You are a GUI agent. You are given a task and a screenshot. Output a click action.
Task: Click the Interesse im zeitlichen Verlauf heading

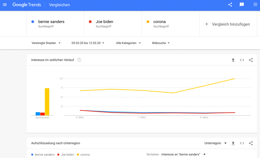[x=53, y=60]
